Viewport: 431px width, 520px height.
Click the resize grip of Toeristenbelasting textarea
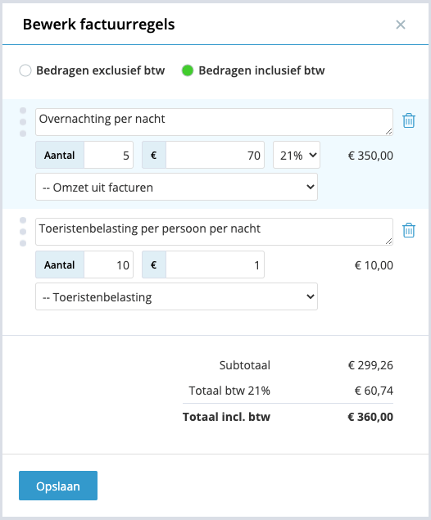389,242
